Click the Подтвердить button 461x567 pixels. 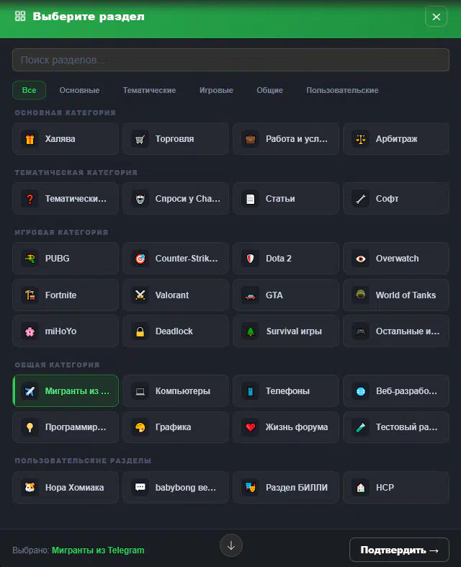click(399, 550)
